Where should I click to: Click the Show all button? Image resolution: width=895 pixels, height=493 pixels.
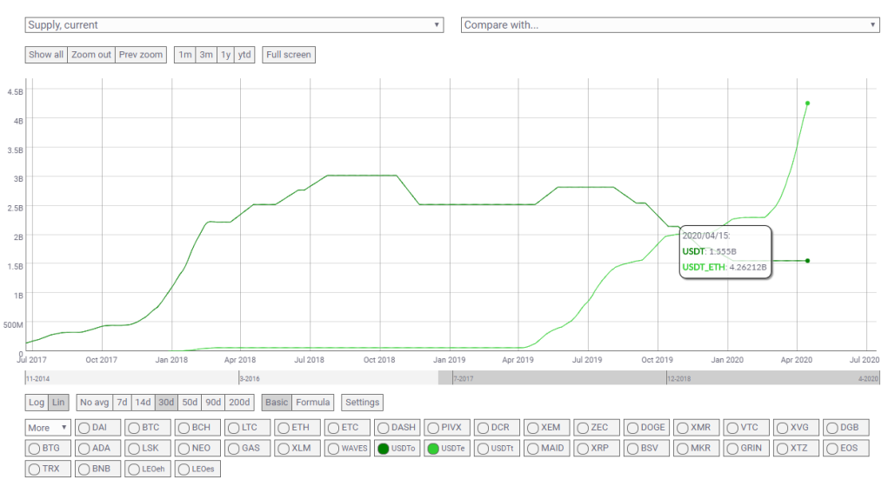(x=46, y=55)
